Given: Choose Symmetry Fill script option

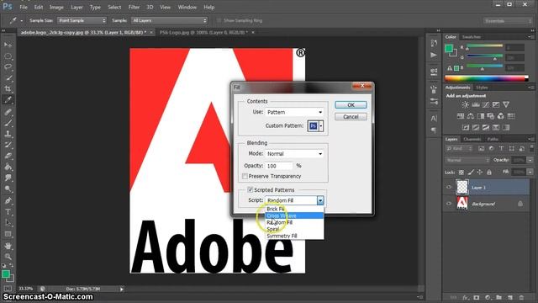Looking at the screenshot, I should coord(294,236).
